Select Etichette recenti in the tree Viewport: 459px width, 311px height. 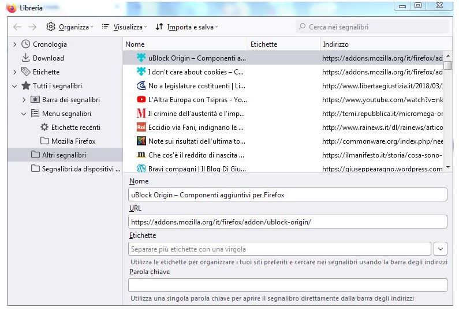pos(76,128)
